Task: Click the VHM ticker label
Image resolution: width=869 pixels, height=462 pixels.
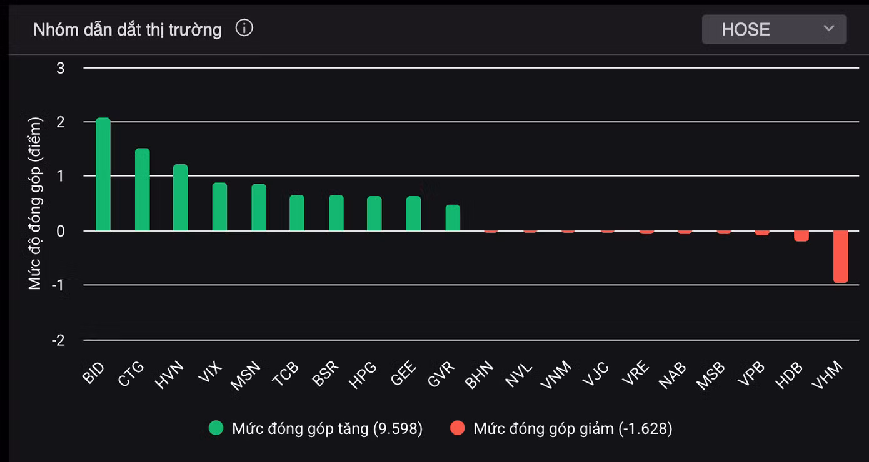Action: coord(828,376)
